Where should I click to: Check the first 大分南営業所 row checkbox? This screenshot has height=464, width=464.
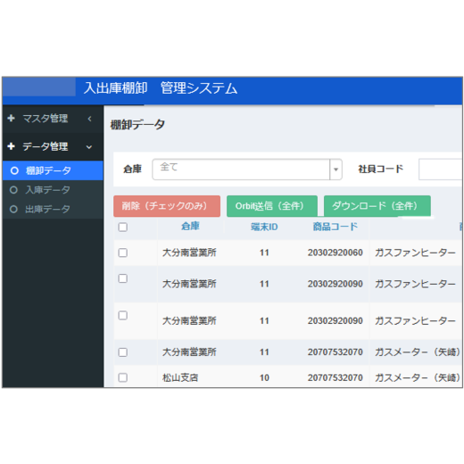coord(123,253)
